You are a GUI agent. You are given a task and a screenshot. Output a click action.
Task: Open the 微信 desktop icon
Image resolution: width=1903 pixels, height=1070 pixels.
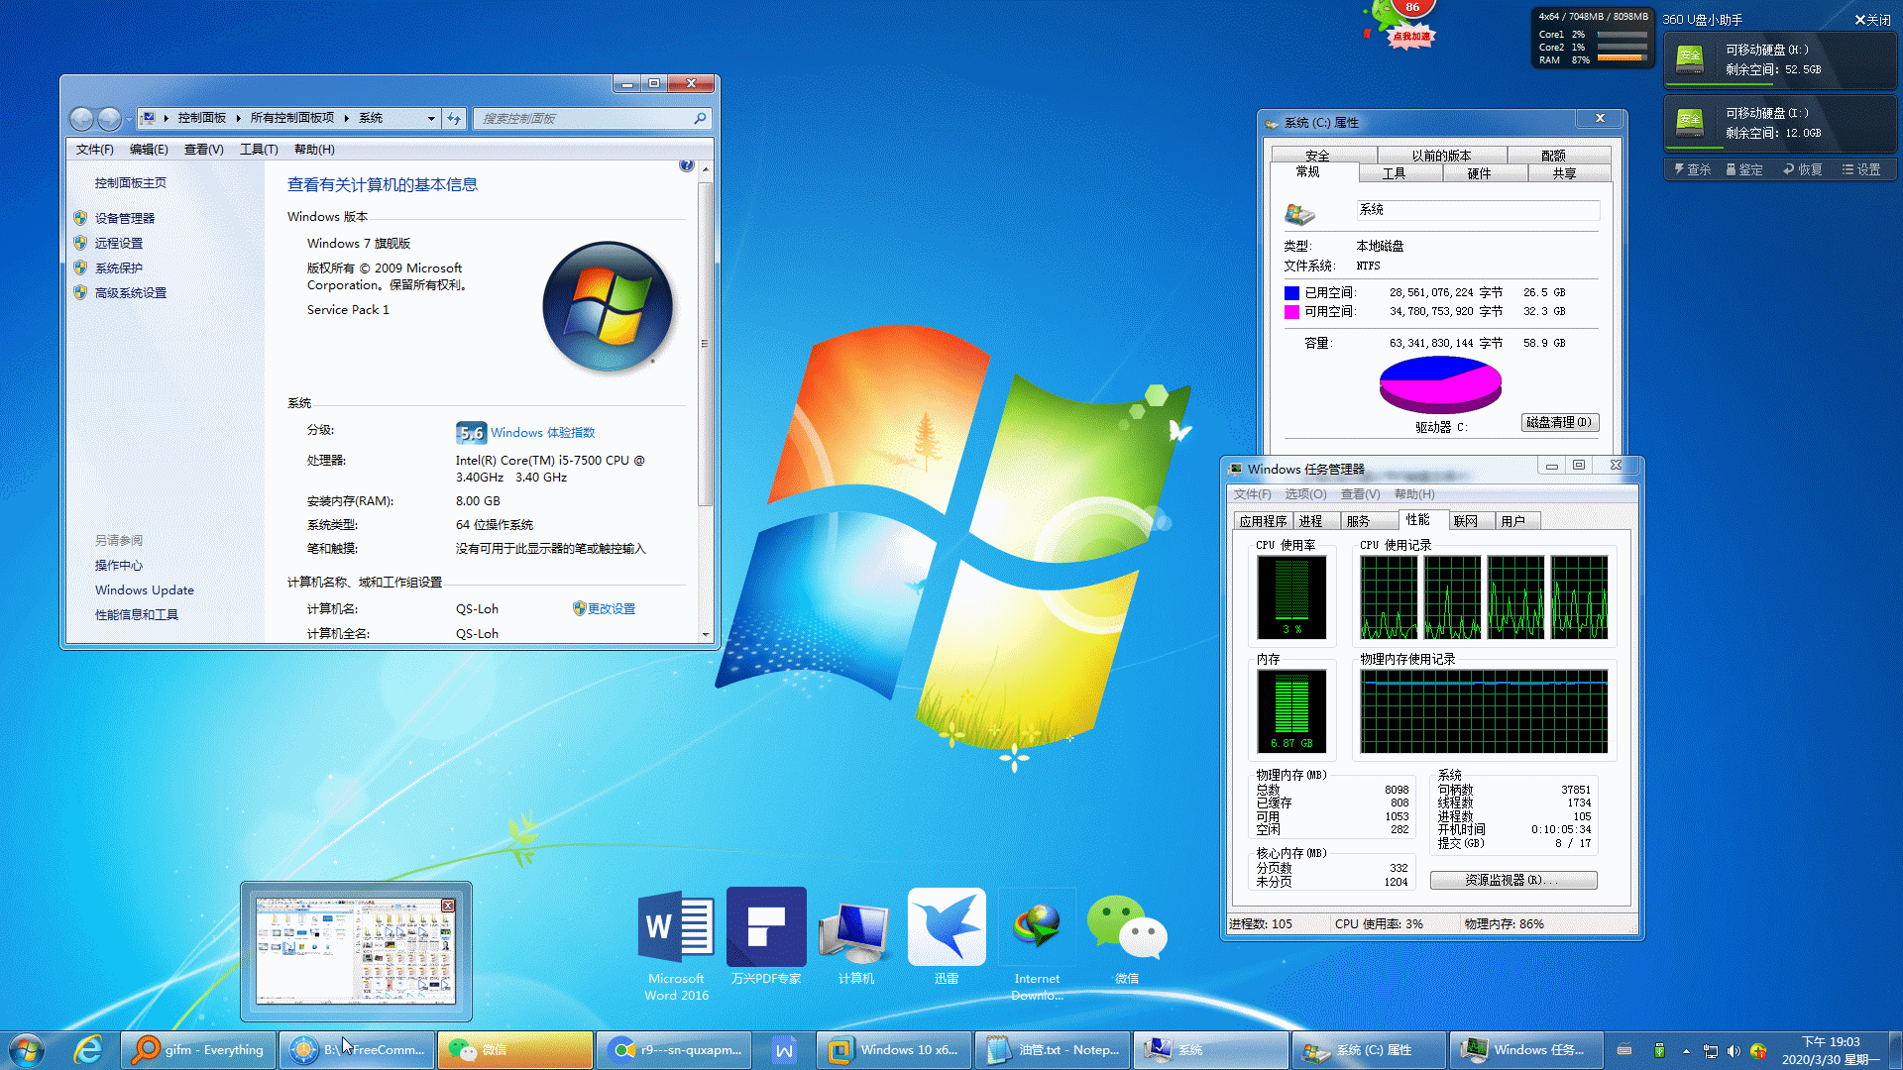coord(1127,928)
